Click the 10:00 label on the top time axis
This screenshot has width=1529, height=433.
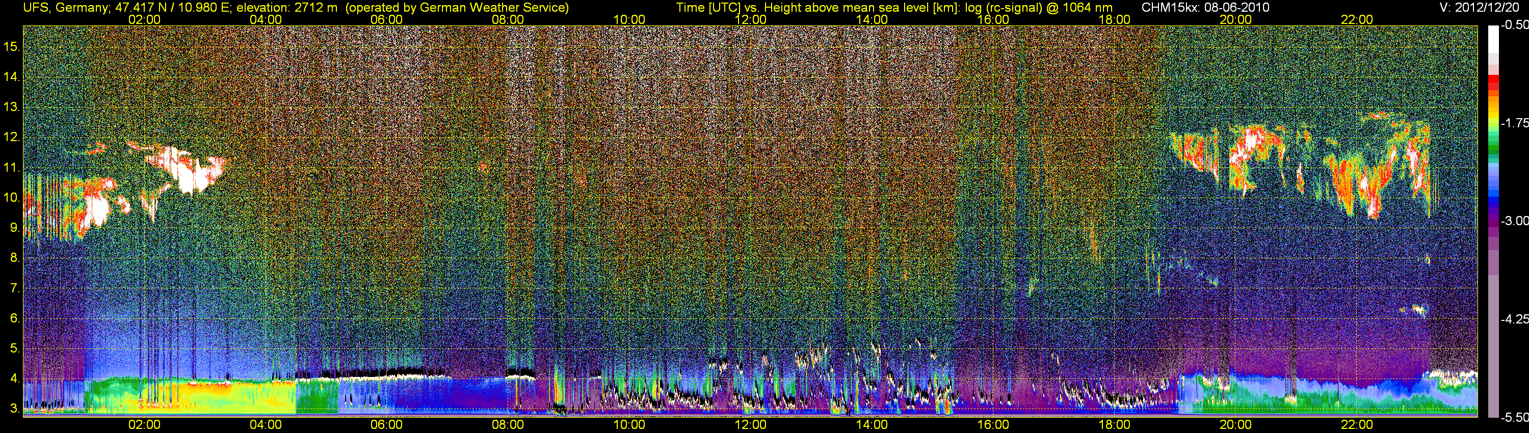(x=629, y=19)
